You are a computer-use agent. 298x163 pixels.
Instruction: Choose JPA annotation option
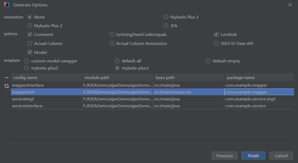tap(166, 26)
